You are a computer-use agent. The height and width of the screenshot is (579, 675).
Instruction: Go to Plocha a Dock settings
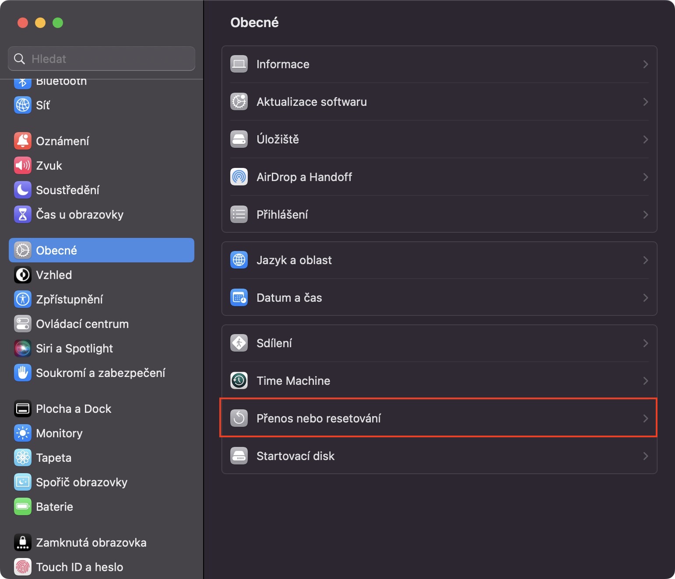(74, 408)
